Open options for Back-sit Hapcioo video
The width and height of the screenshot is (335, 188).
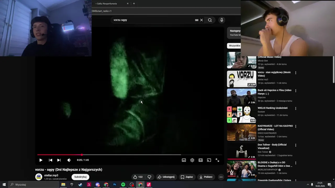pyautogui.click(x=296, y=91)
